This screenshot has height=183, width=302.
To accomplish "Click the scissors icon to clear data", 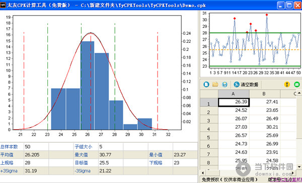I will [x=237, y=85].
